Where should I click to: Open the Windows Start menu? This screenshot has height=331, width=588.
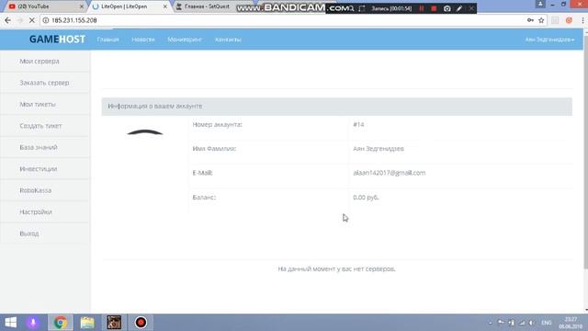10,323
